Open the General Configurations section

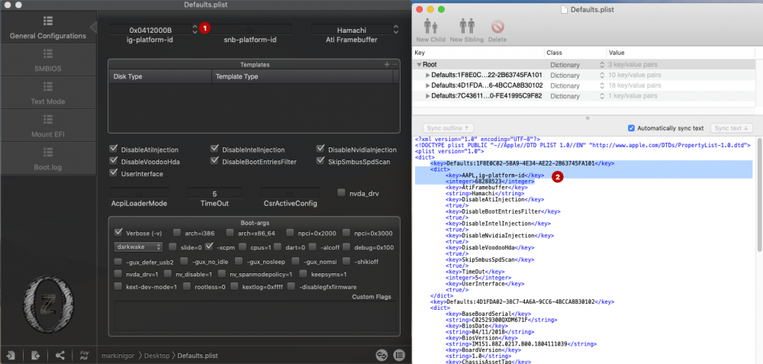pos(47,27)
